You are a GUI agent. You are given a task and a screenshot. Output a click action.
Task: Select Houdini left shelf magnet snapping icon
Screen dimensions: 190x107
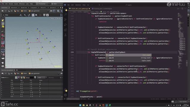[3, 46]
